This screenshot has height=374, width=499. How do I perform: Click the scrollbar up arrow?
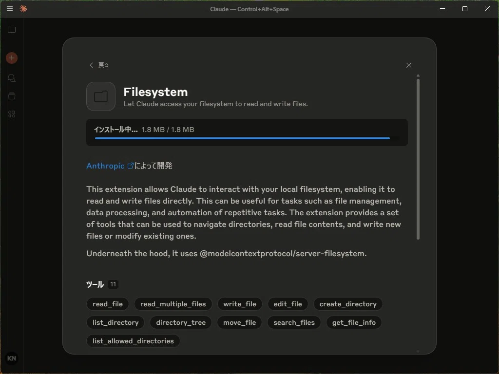click(418, 75)
